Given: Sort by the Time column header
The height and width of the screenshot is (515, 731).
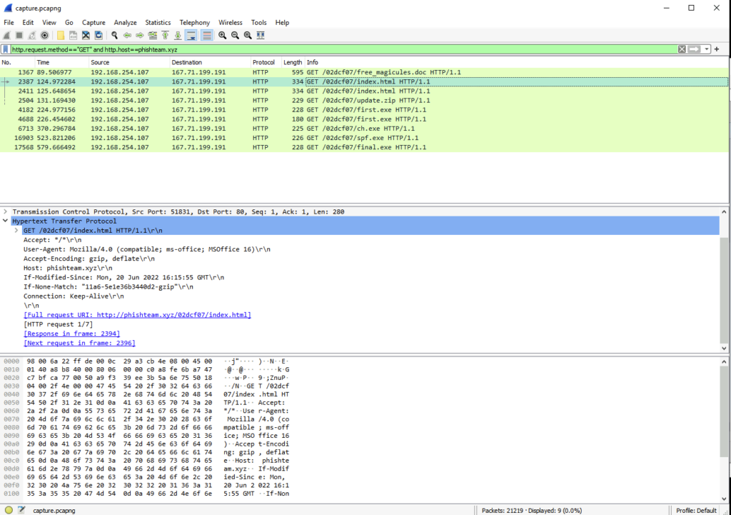Looking at the screenshot, I should click(x=61, y=62).
